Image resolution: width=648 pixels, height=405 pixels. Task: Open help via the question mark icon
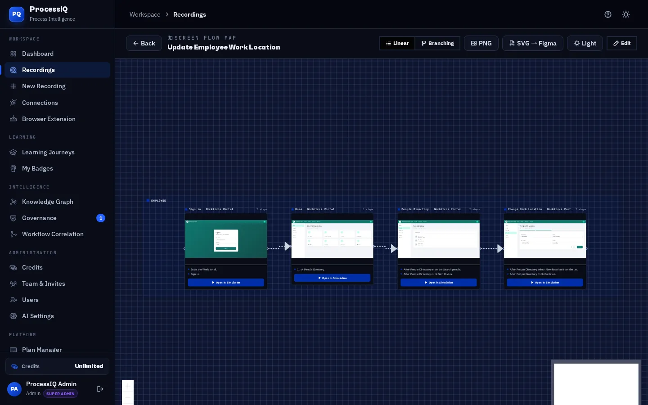click(608, 14)
